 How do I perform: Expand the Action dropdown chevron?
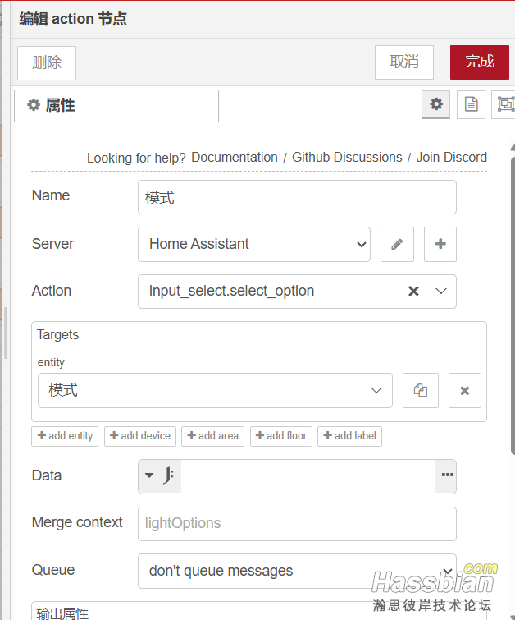point(441,292)
